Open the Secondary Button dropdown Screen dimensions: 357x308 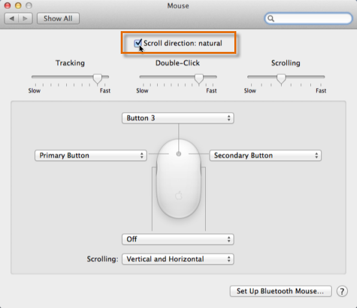click(x=265, y=156)
